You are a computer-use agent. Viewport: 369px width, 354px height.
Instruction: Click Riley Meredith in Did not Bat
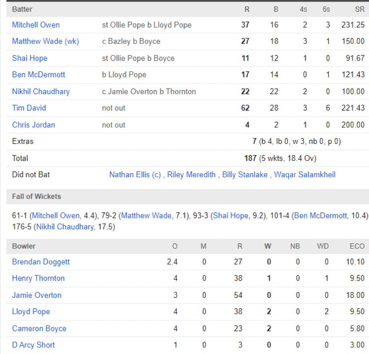(191, 174)
